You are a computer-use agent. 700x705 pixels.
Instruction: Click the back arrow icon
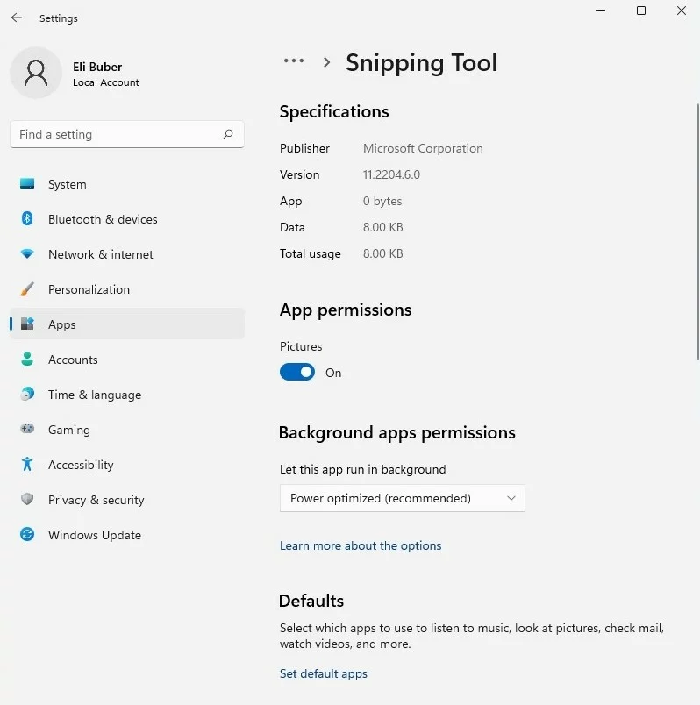click(17, 18)
